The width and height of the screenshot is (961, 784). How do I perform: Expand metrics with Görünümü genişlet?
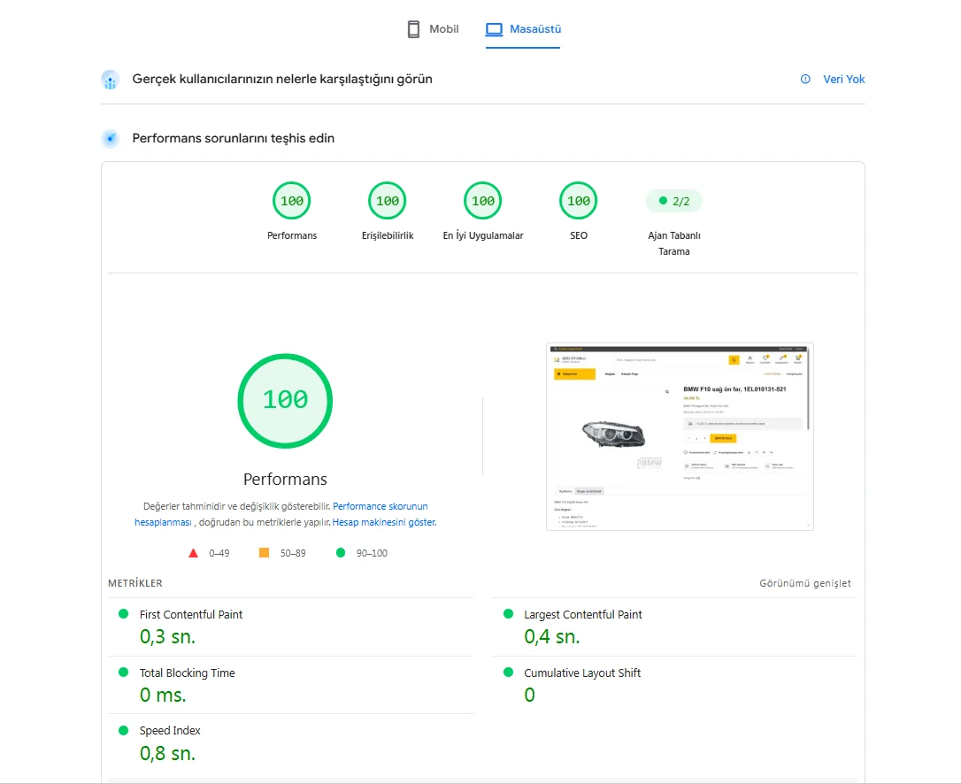[804, 583]
